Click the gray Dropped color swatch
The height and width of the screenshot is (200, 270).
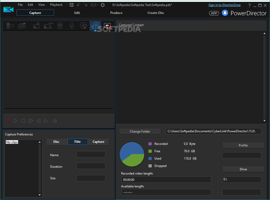point(150,166)
